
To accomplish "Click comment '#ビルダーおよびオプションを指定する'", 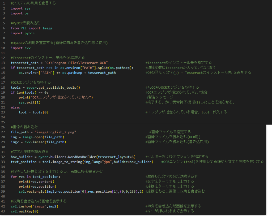I will click(177, 157).
